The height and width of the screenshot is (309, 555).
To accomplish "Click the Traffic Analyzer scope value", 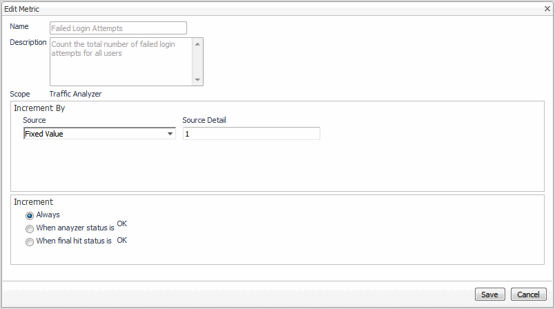I will [76, 94].
